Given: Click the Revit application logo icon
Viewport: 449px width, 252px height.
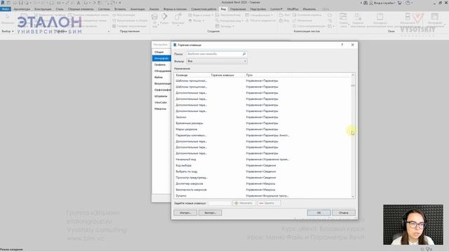Looking at the screenshot, I should (3, 3).
